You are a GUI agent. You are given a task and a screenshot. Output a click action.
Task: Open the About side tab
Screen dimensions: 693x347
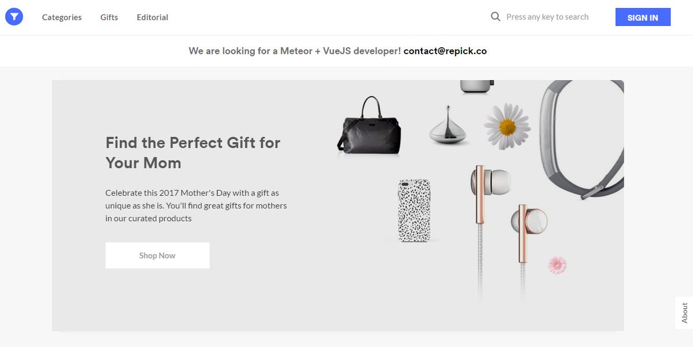click(684, 313)
